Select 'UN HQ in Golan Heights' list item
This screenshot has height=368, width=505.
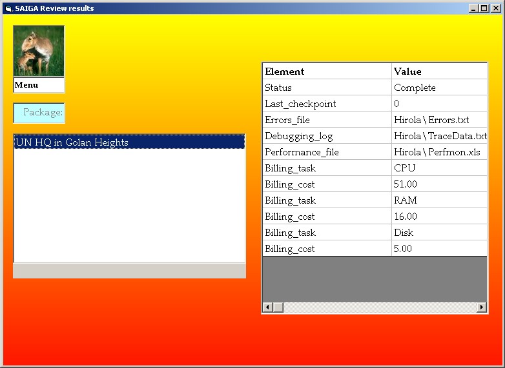[129, 142]
